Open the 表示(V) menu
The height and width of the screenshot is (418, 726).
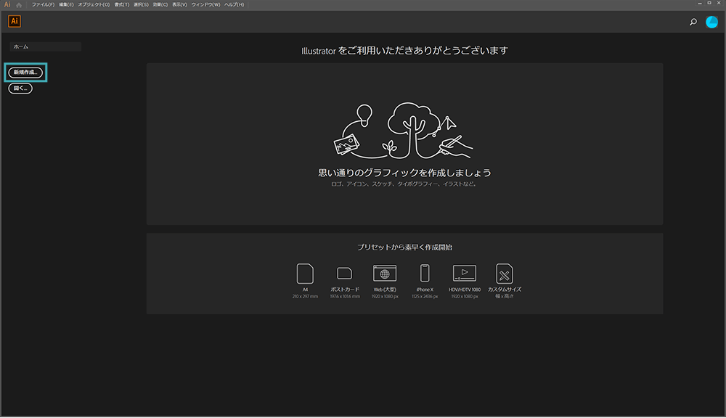(x=179, y=4)
